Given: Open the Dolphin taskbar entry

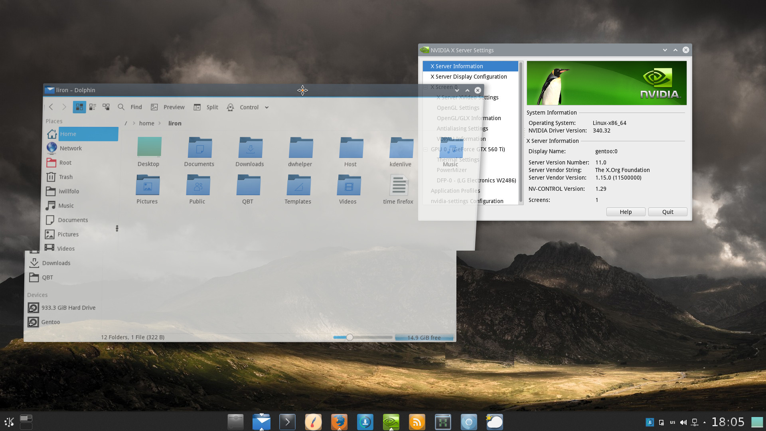Looking at the screenshot, I should point(261,422).
